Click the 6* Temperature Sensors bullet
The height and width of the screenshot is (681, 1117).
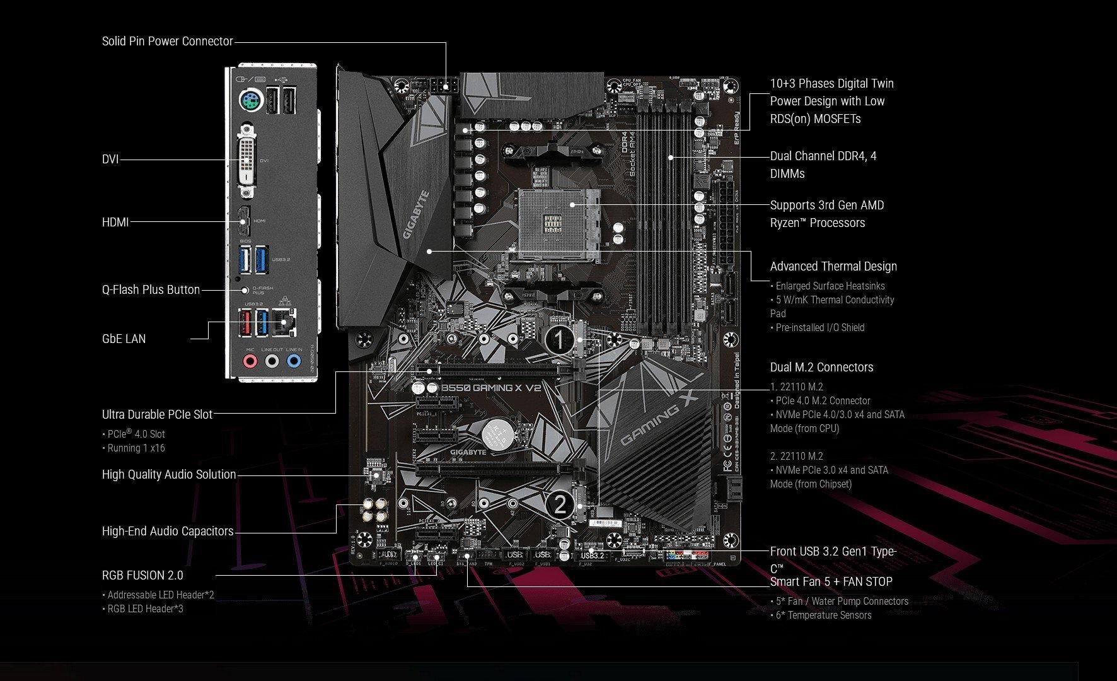click(821, 615)
